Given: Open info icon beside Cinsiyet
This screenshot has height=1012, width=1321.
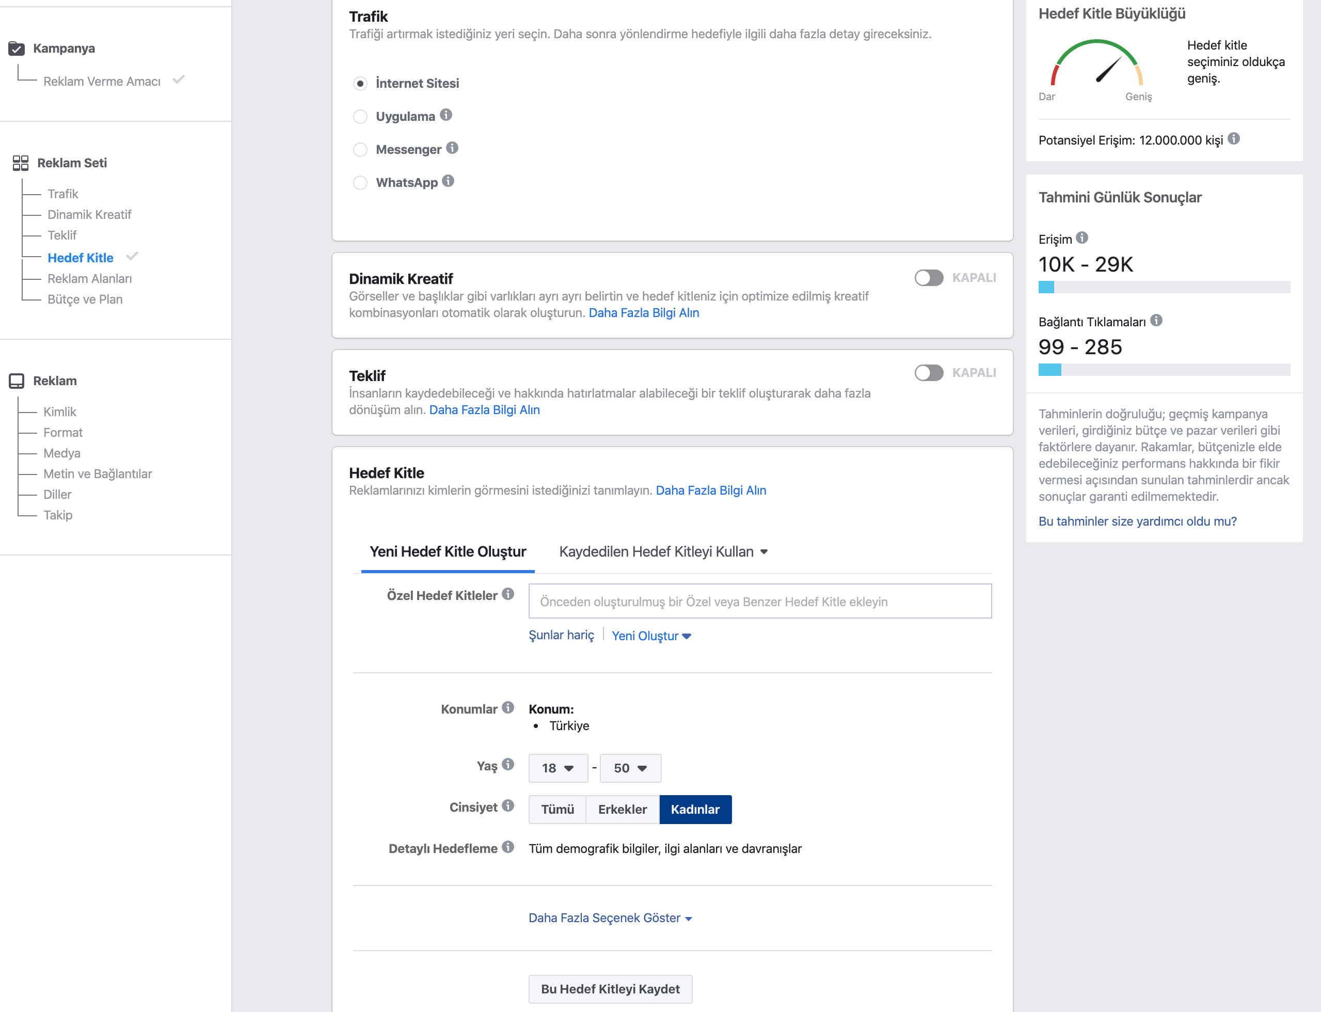Looking at the screenshot, I should coord(508,805).
